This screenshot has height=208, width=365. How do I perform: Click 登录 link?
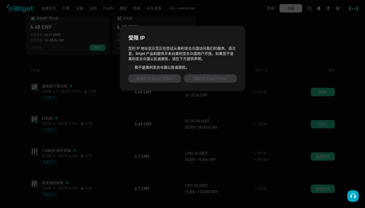coord(271,8)
